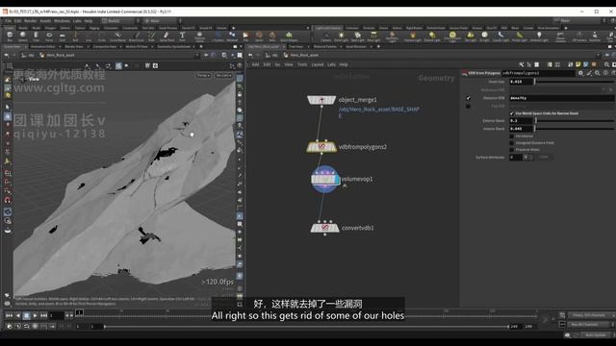Jump to the first frame
The width and height of the screenshot is (616, 346).
[x=9, y=315]
